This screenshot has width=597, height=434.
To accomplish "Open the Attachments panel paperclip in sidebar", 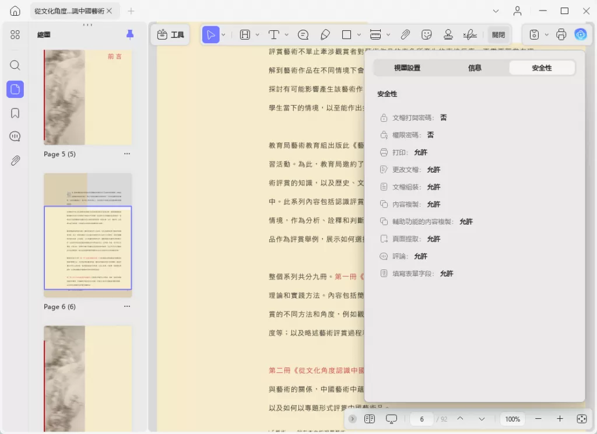I will (15, 160).
